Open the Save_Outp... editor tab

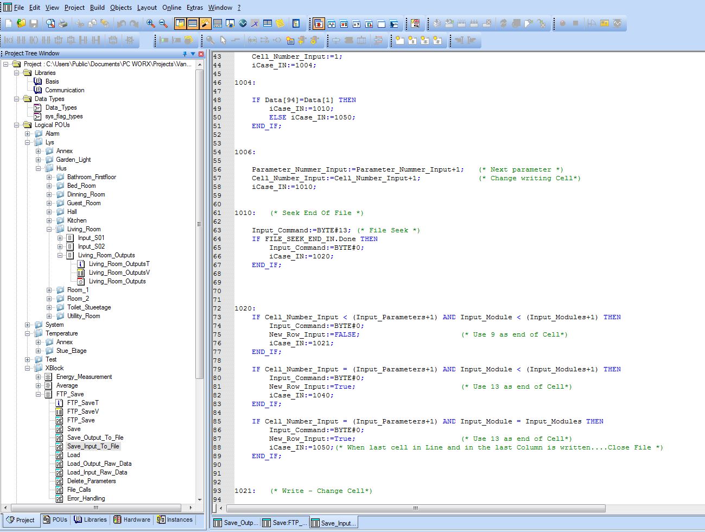pyautogui.click(x=236, y=523)
